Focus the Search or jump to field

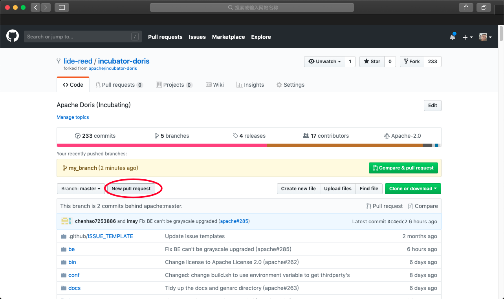tap(82, 36)
